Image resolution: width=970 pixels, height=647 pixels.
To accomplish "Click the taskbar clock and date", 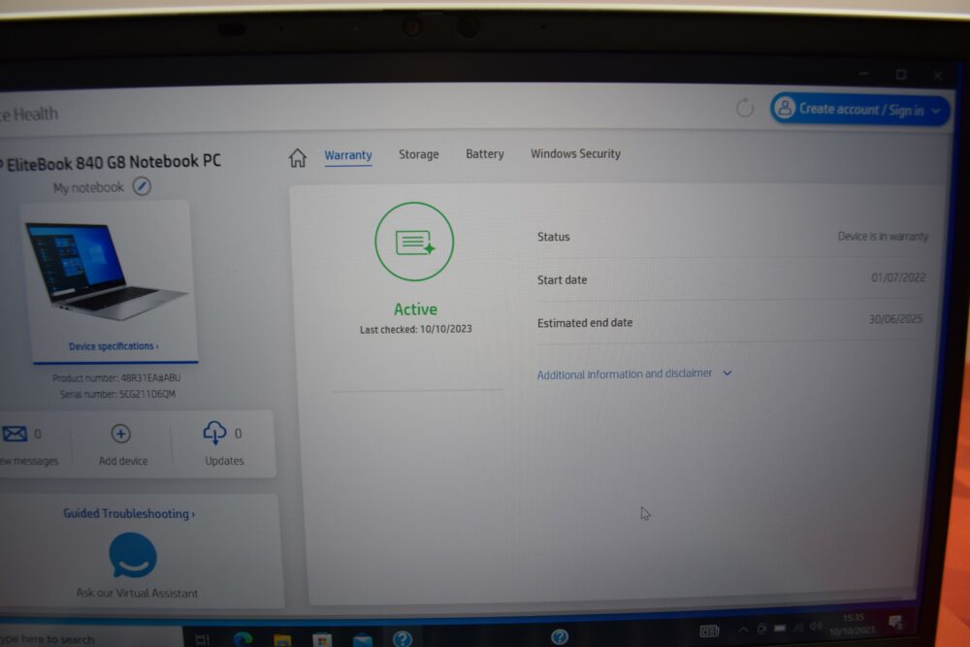I will (853, 624).
